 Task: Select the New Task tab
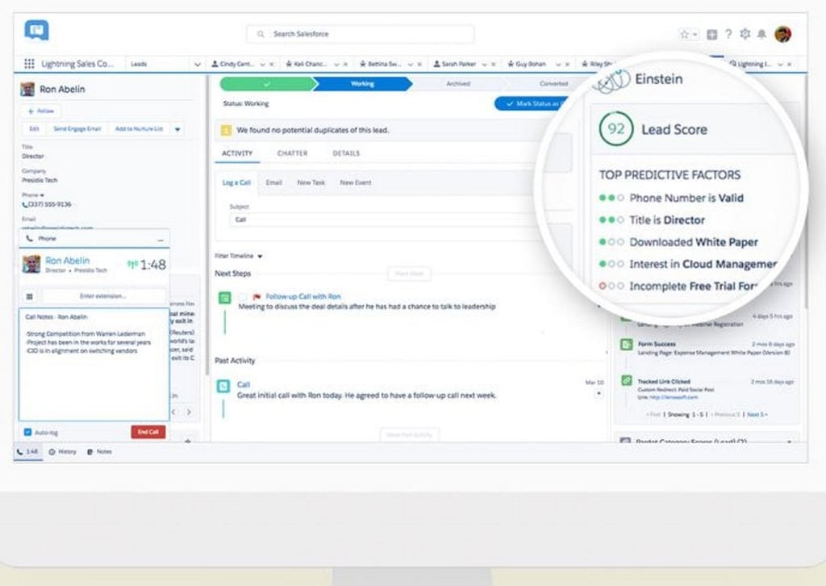(x=311, y=183)
